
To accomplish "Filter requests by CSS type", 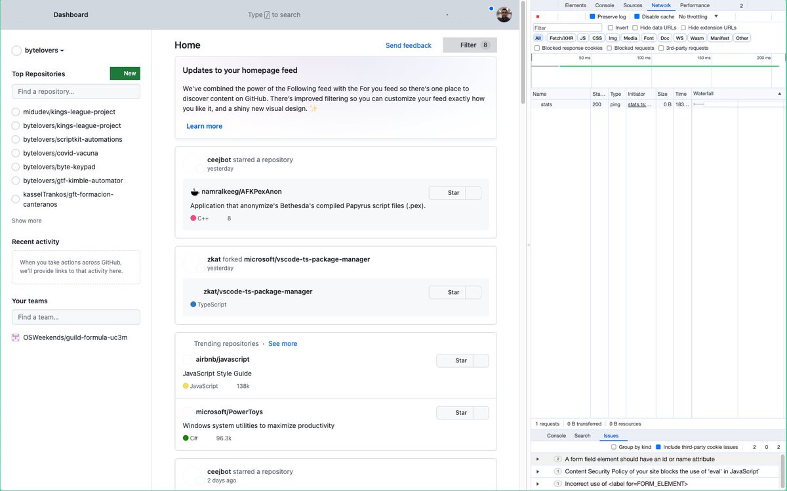I will coord(597,38).
